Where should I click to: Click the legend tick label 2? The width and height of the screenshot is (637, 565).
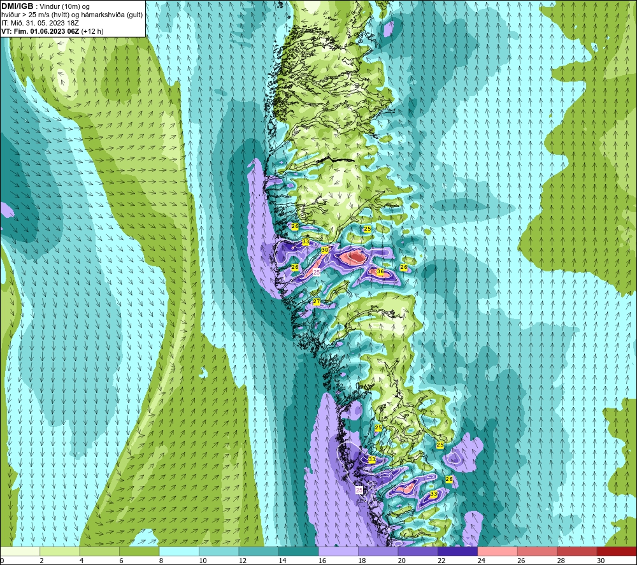pyautogui.click(x=42, y=561)
